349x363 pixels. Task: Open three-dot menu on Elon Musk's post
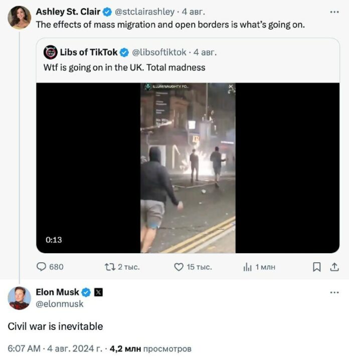click(x=334, y=292)
